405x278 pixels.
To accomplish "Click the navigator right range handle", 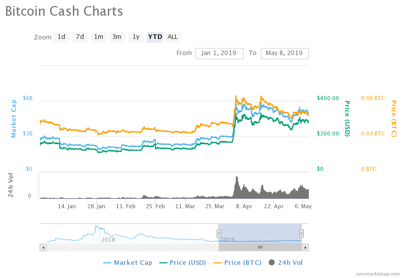I will pyautogui.click(x=301, y=234).
